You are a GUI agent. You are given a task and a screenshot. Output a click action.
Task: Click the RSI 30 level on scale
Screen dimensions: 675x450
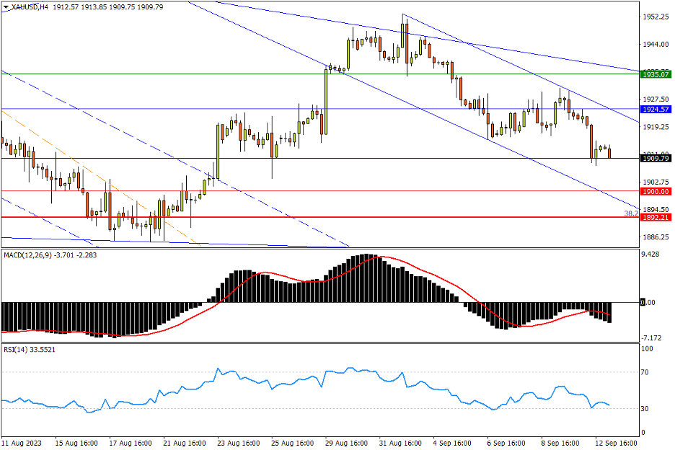[x=646, y=409]
